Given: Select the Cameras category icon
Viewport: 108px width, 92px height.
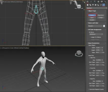Looking at the screenshot, I should (x=96, y=5).
